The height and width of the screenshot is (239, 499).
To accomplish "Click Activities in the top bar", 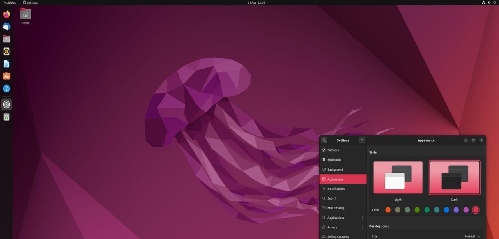I will pos(9,2).
